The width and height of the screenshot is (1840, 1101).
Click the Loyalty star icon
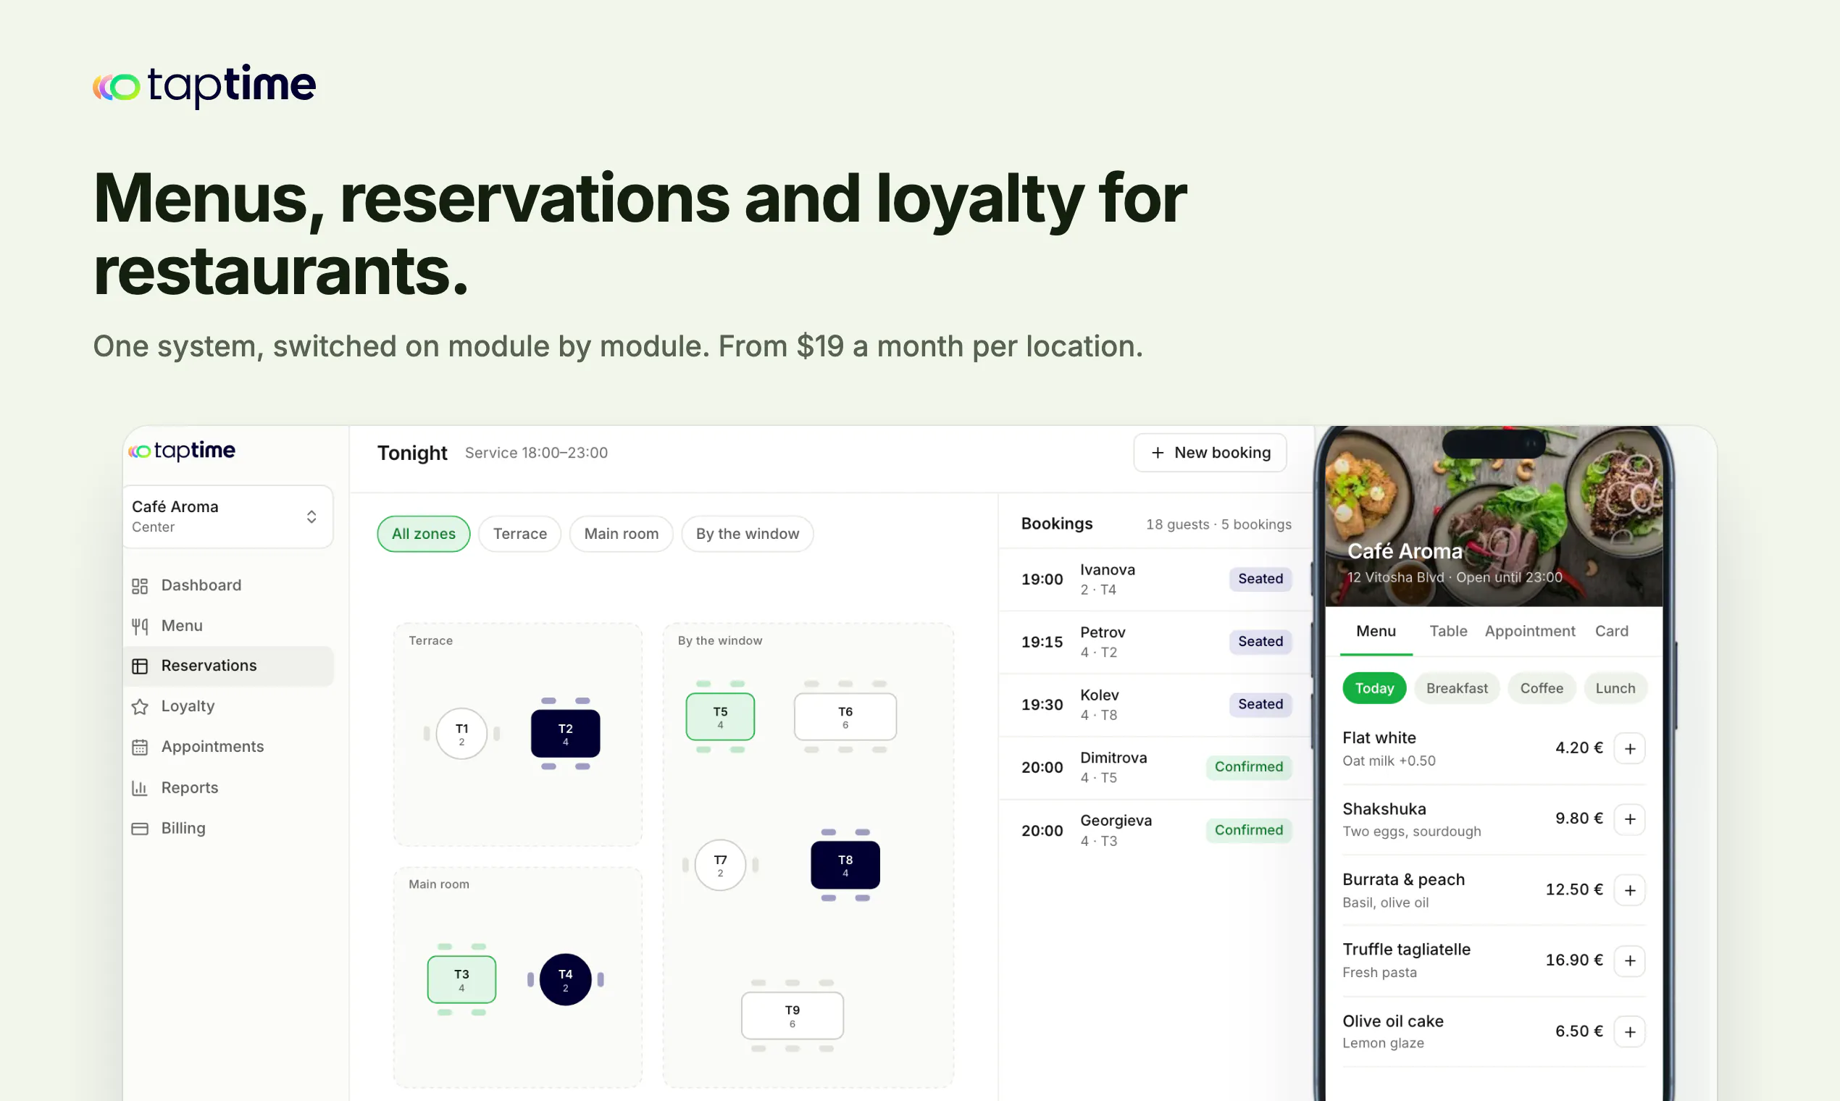[140, 706]
